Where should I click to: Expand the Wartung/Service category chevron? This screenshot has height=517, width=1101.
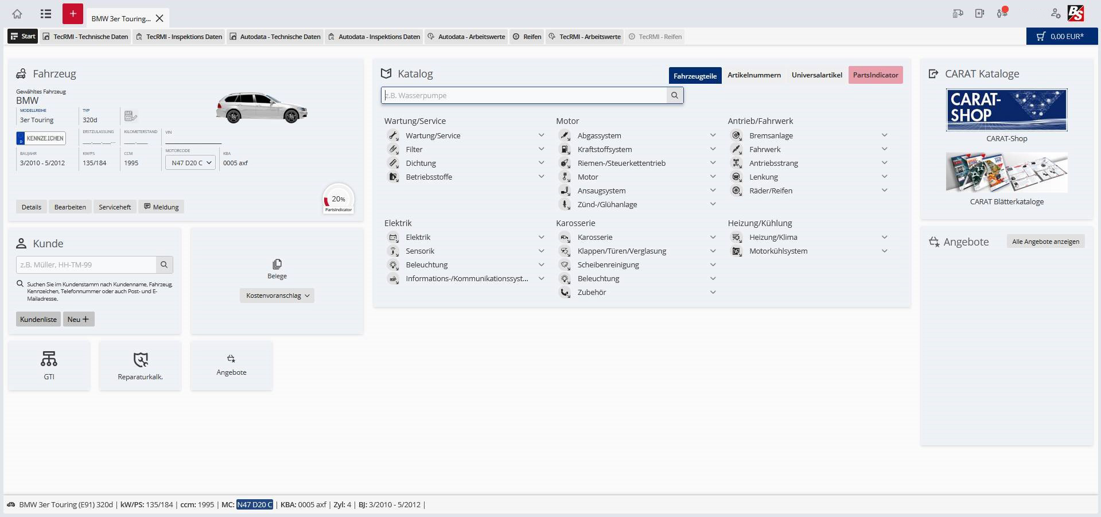[x=540, y=135]
